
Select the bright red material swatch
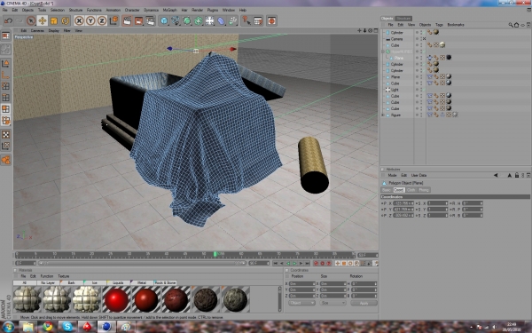116,300
